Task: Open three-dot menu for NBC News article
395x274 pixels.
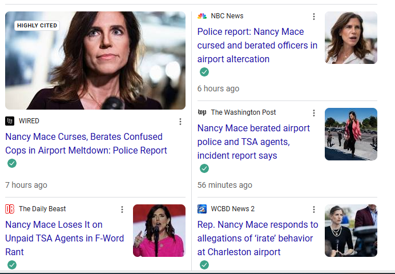Action: tap(313, 17)
